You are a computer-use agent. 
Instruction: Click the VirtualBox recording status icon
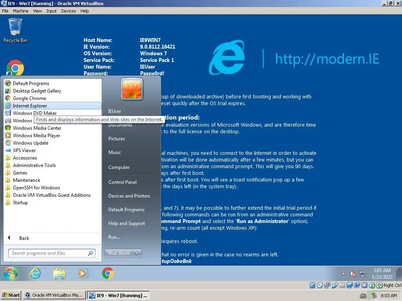tap(357, 285)
